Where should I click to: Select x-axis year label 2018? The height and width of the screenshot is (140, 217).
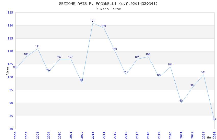pyautogui.click(x=148, y=135)
